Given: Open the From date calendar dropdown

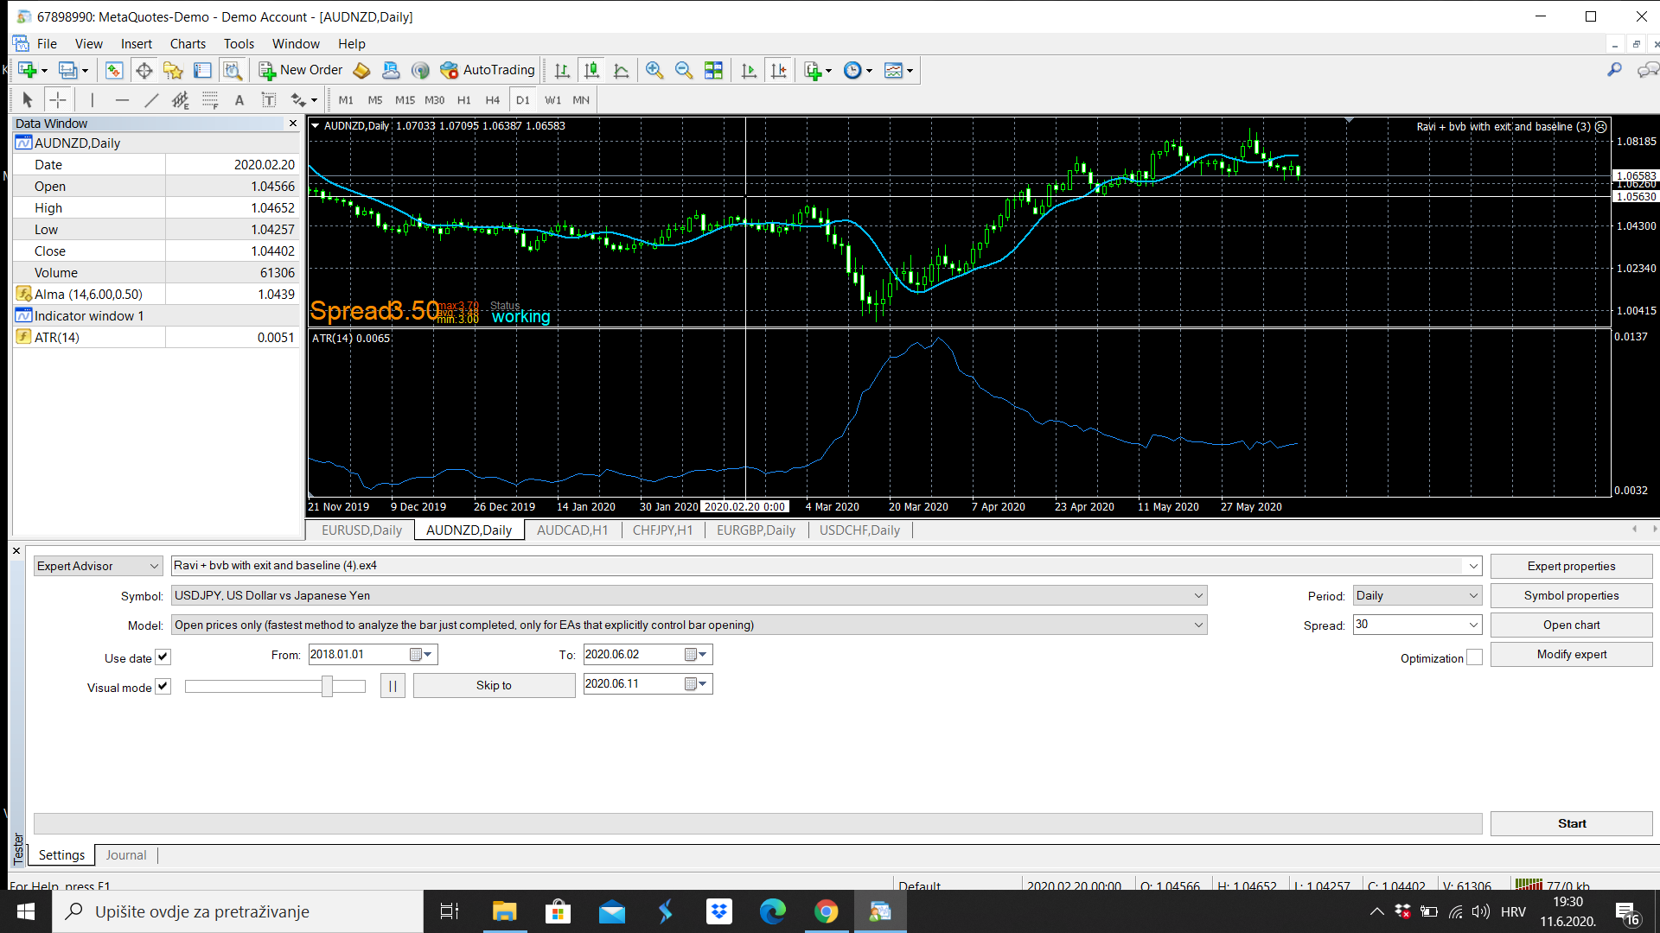Looking at the screenshot, I should pyautogui.click(x=422, y=654).
